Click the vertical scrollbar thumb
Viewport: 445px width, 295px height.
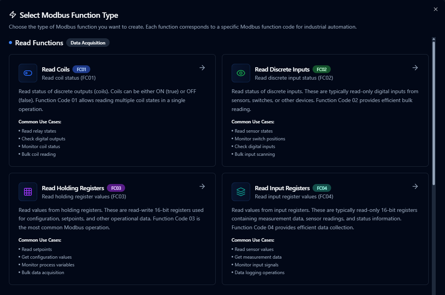tap(434, 112)
